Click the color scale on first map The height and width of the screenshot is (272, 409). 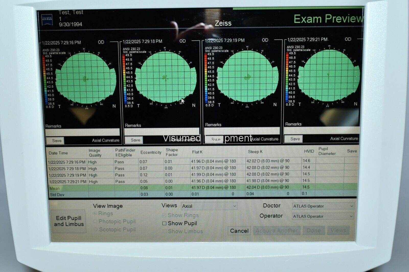pyautogui.click(x=44, y=80)
